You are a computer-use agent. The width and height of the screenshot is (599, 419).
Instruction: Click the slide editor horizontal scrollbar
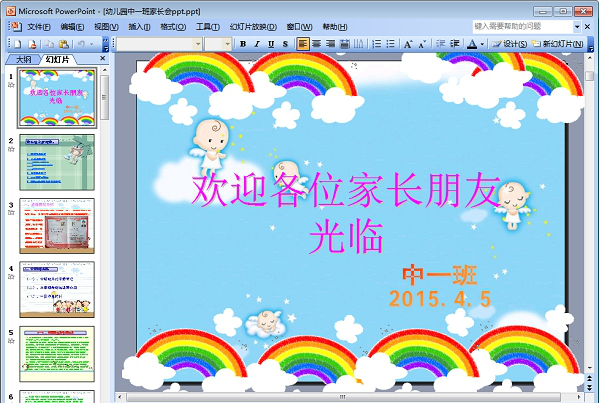343,397
